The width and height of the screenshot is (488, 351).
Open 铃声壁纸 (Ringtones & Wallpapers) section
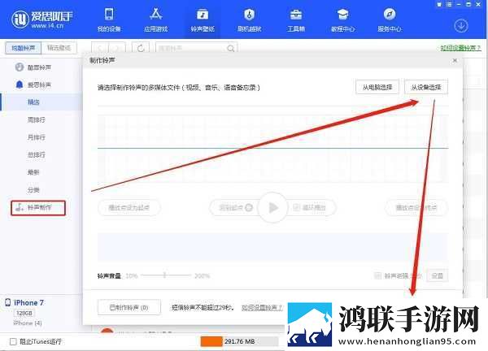coord(203,20)
